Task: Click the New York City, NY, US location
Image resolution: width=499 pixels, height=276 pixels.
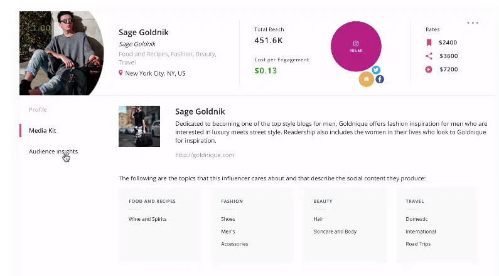Action: pyautogui.click(x=155, y=73)
